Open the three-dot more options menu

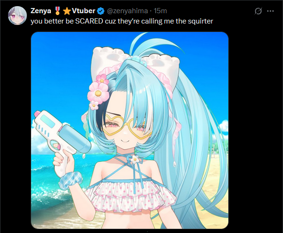(x=270, y=11)
